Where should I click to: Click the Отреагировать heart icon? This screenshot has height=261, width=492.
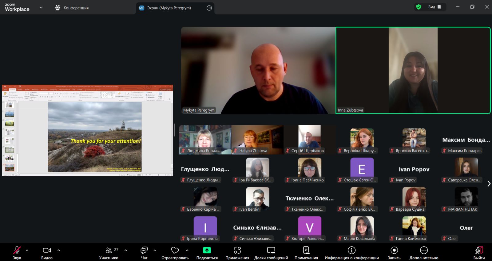click(175, 251)
